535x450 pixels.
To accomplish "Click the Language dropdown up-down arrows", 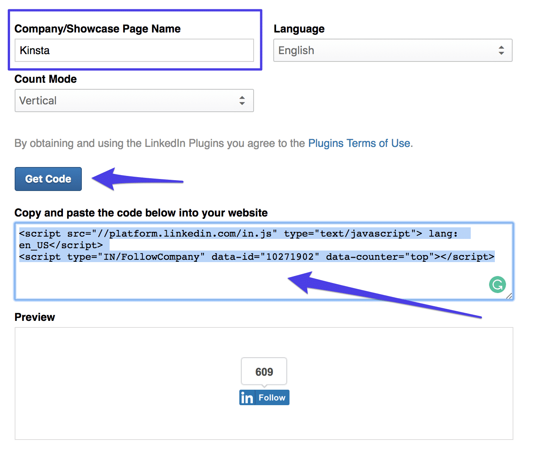I will coord(501,50).
